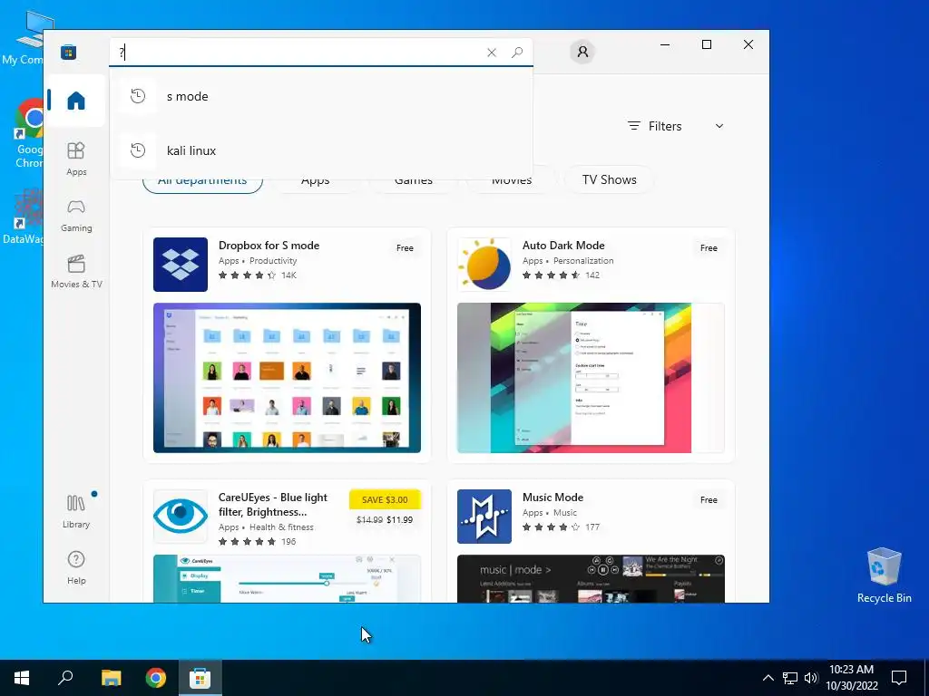929x696 pixels.
Task: Select the TV Shows filter tab
Action: [609, 179]
